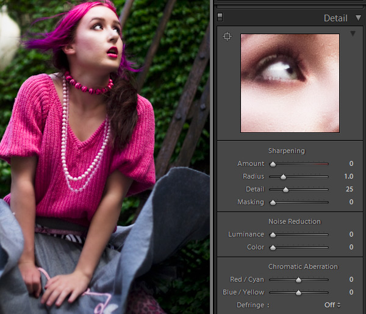Select the detail zoom target picker icon
This screenshot has width=366, height=314.
click(x=227, y=37)
